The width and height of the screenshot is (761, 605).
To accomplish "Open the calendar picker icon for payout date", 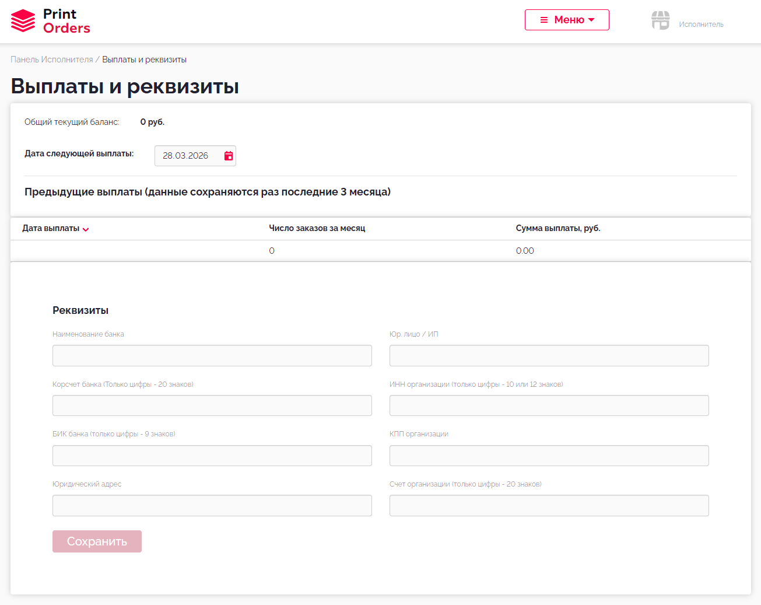I will pos(229,156).
